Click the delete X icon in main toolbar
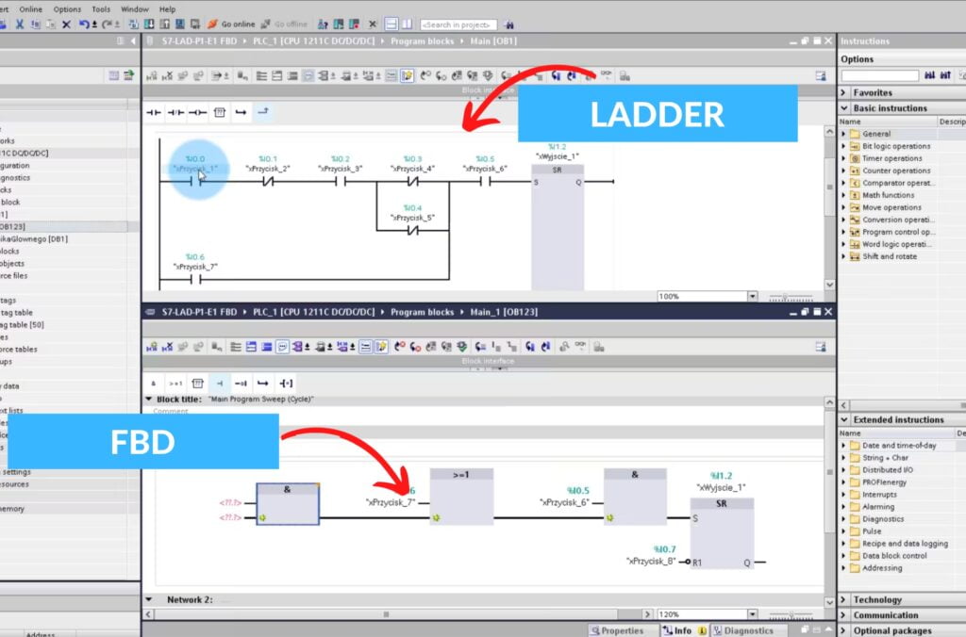The image size is (966, 637). (66, 24)
